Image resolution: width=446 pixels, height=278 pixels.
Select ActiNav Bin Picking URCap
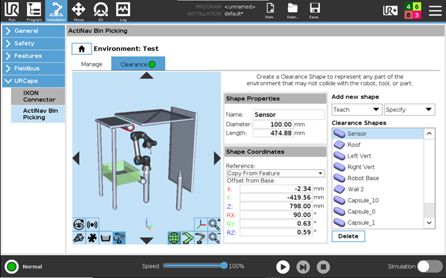pos(38,114)
